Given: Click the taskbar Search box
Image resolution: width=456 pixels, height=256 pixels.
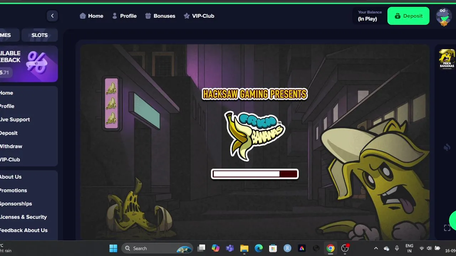Looking at the screenshot, I should (x=157, y=248).
